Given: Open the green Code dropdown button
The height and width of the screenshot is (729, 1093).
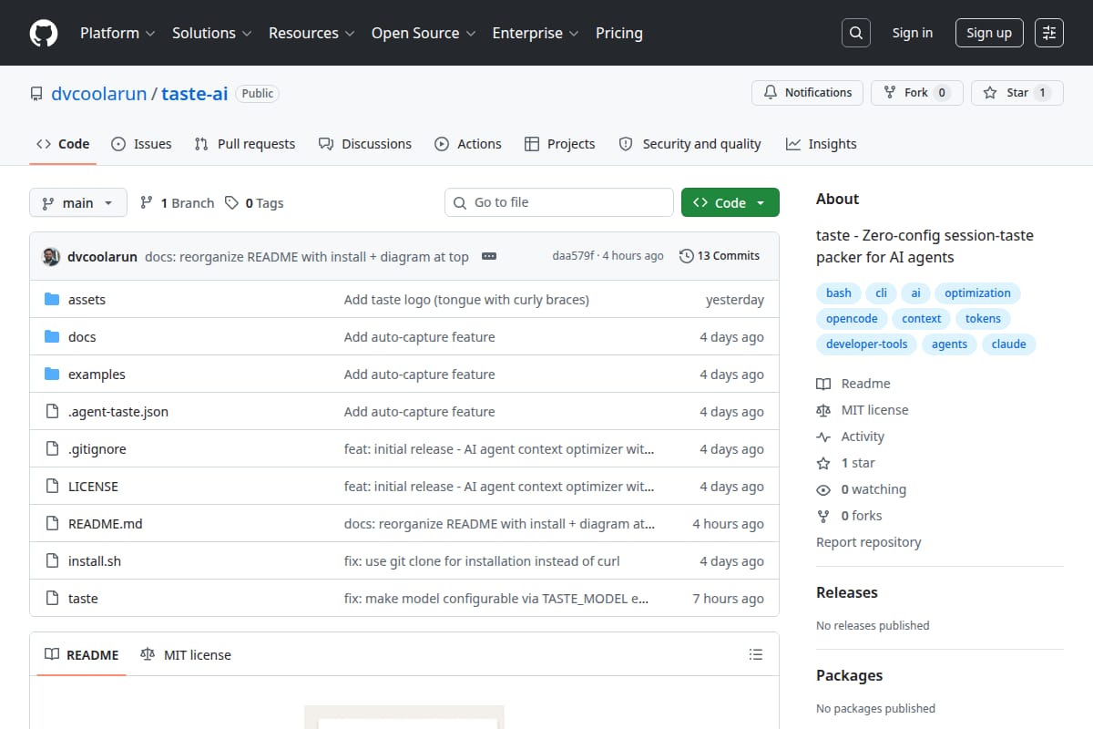Looking at the screenshot, I should tap(730, 202).
